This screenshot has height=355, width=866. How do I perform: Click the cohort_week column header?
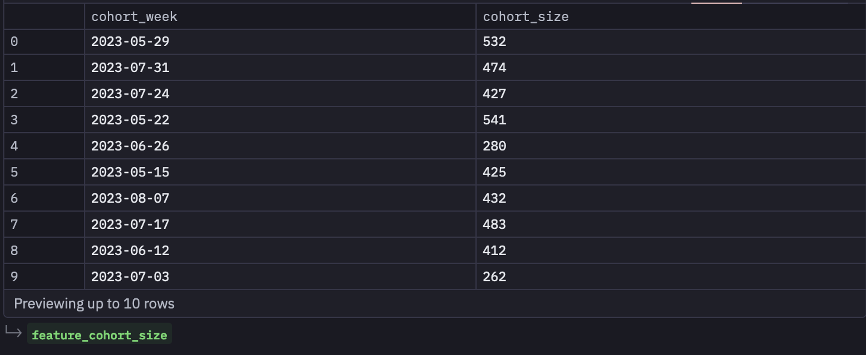(x=280, y=16)
